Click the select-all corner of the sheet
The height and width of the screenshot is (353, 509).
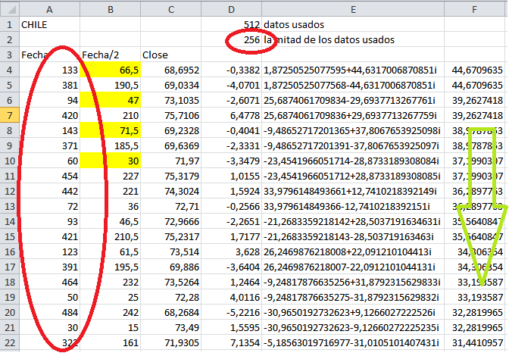click(x=9, y=8)
